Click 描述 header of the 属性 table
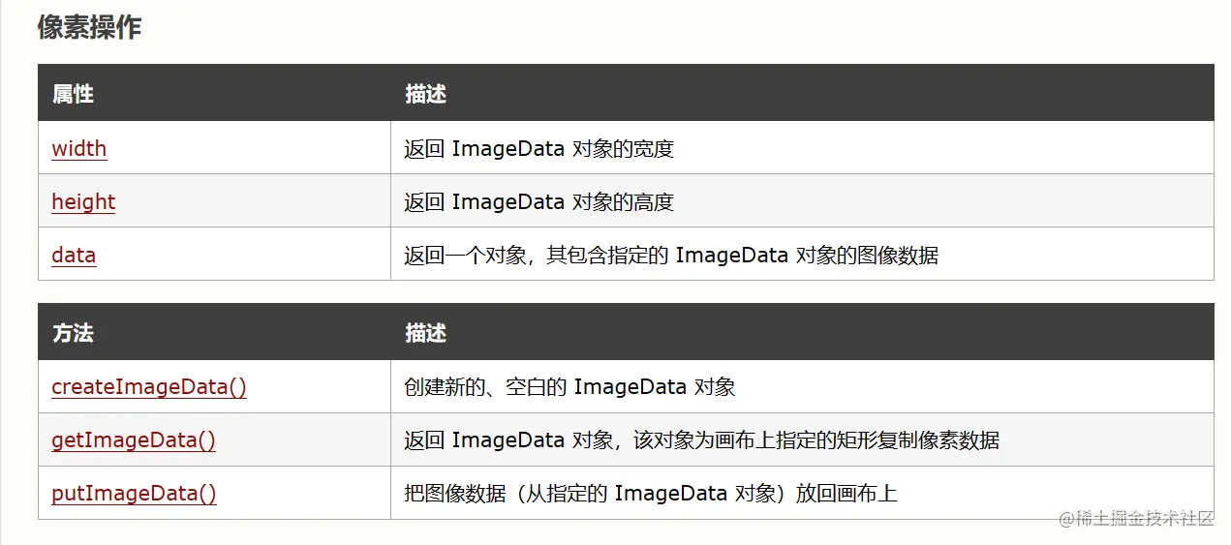Image resolution: width=1231 pixels, height=545 pixels. tap(425, 94)
